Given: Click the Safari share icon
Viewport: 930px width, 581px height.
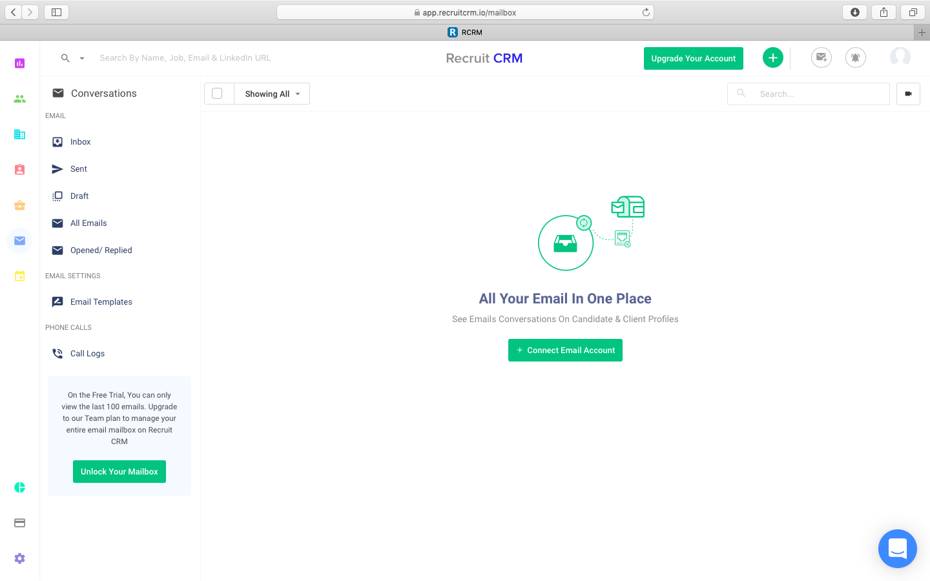Looking at the screenshot, I should click(883, 12).
